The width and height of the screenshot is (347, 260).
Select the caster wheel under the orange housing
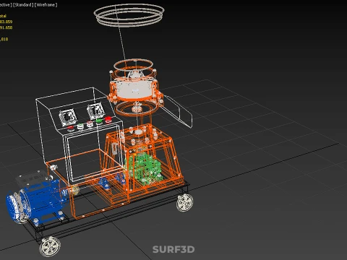pyautogui.click(x=185, y=203)
